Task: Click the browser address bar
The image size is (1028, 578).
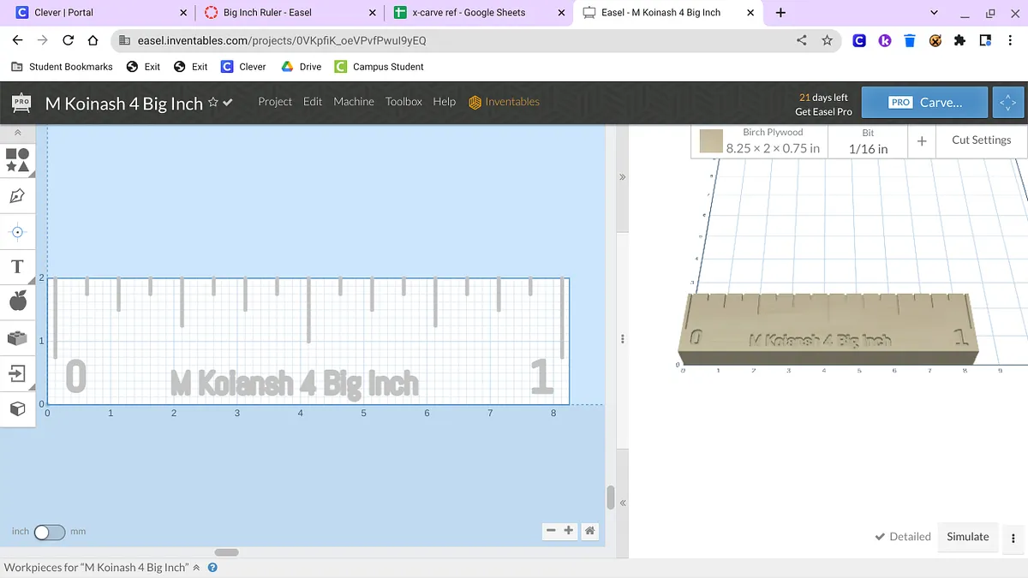Action: [x=454, y=40]
